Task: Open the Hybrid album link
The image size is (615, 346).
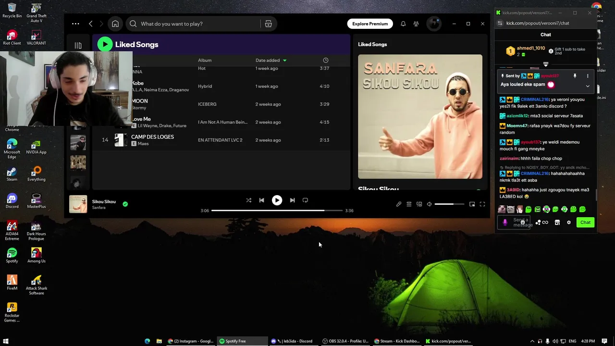Action: (x=205, y=86)
